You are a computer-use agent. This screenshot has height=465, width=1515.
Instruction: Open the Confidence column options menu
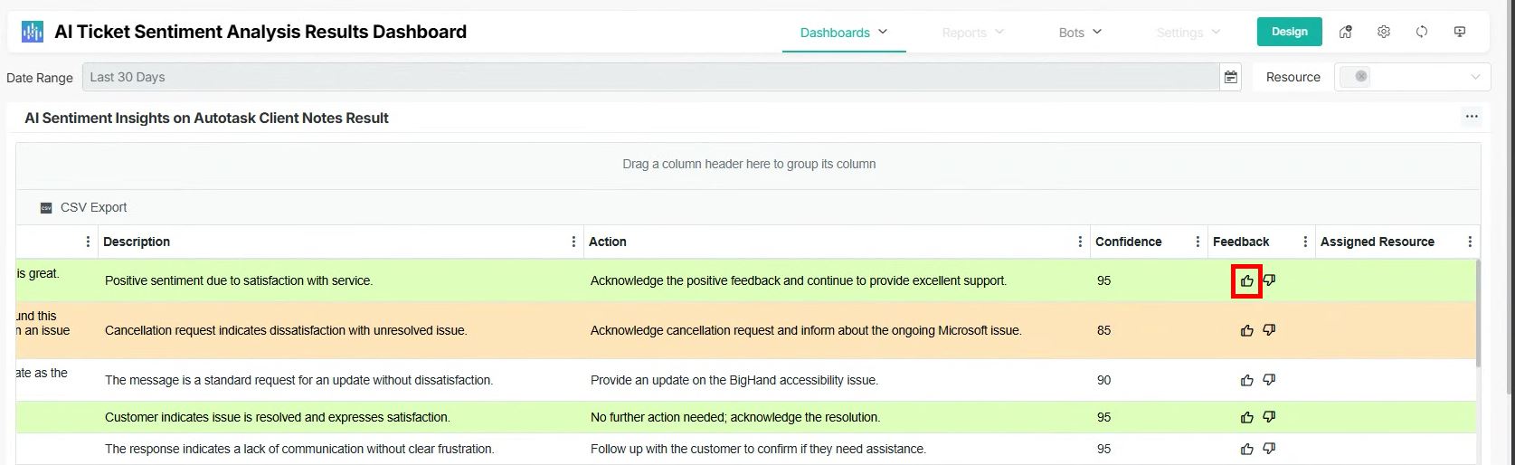click(1198, 242)
